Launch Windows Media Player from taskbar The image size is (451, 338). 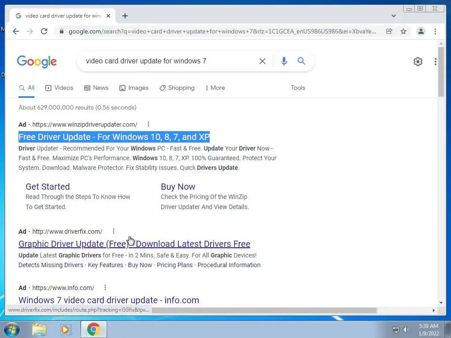tap(66, 330)
